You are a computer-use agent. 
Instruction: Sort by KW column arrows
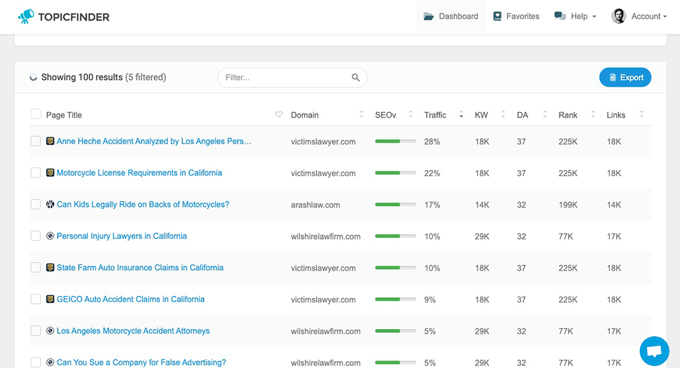point(503,115)
